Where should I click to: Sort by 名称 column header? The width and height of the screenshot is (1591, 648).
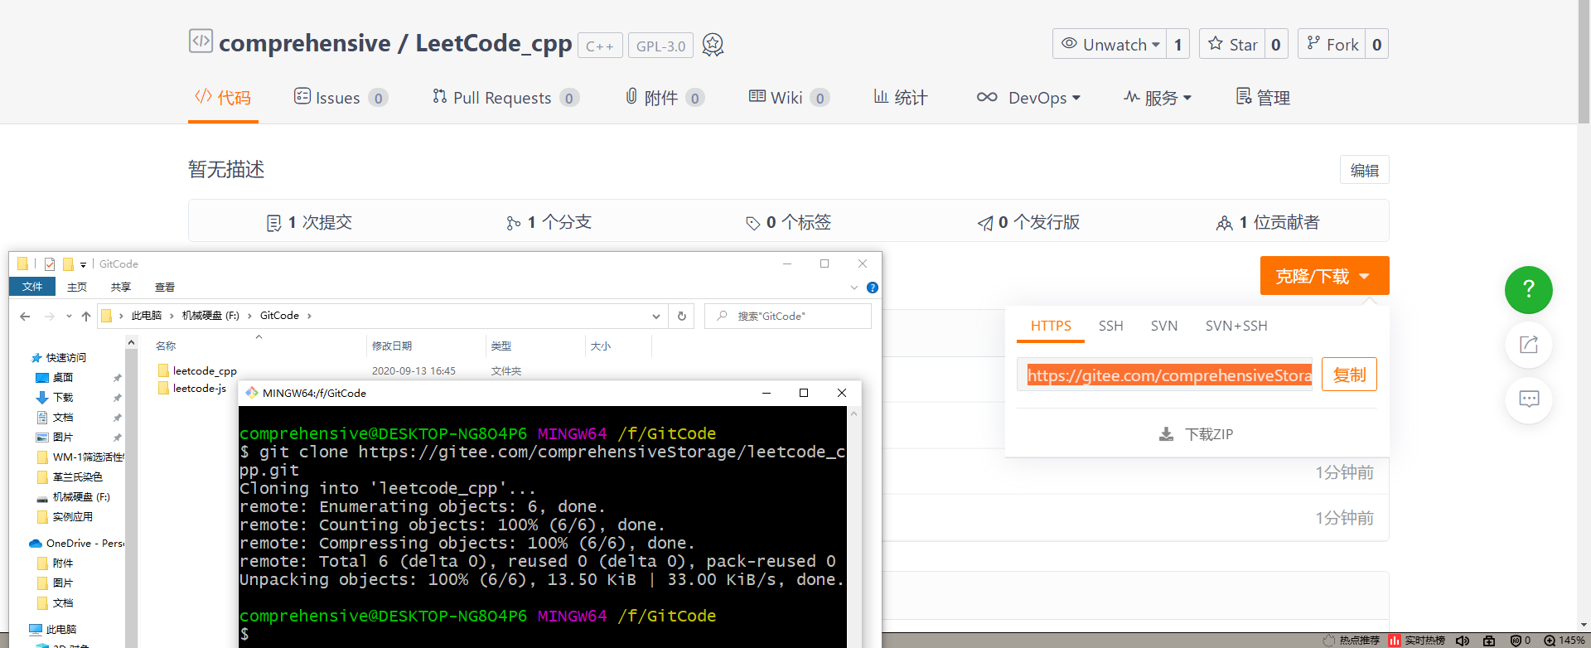(x=166, y=346)
